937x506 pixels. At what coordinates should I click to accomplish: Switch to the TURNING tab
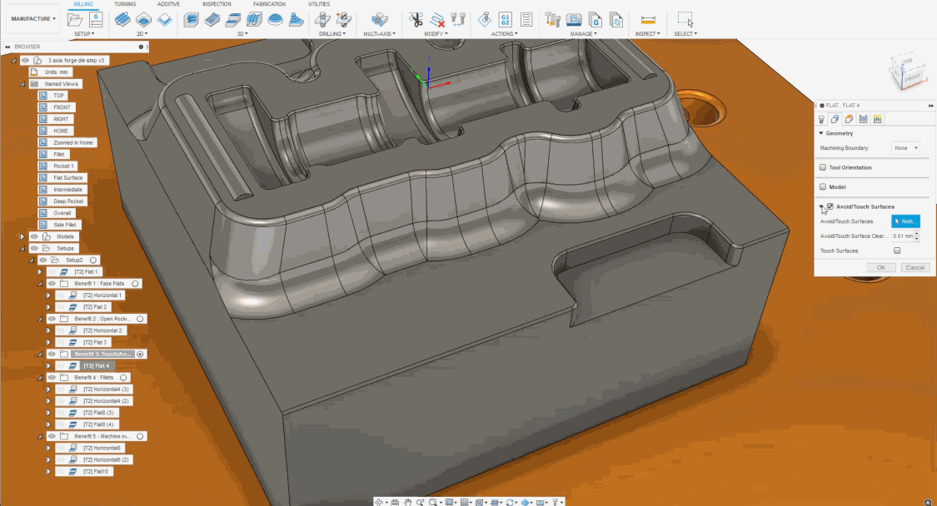[125, 4]
